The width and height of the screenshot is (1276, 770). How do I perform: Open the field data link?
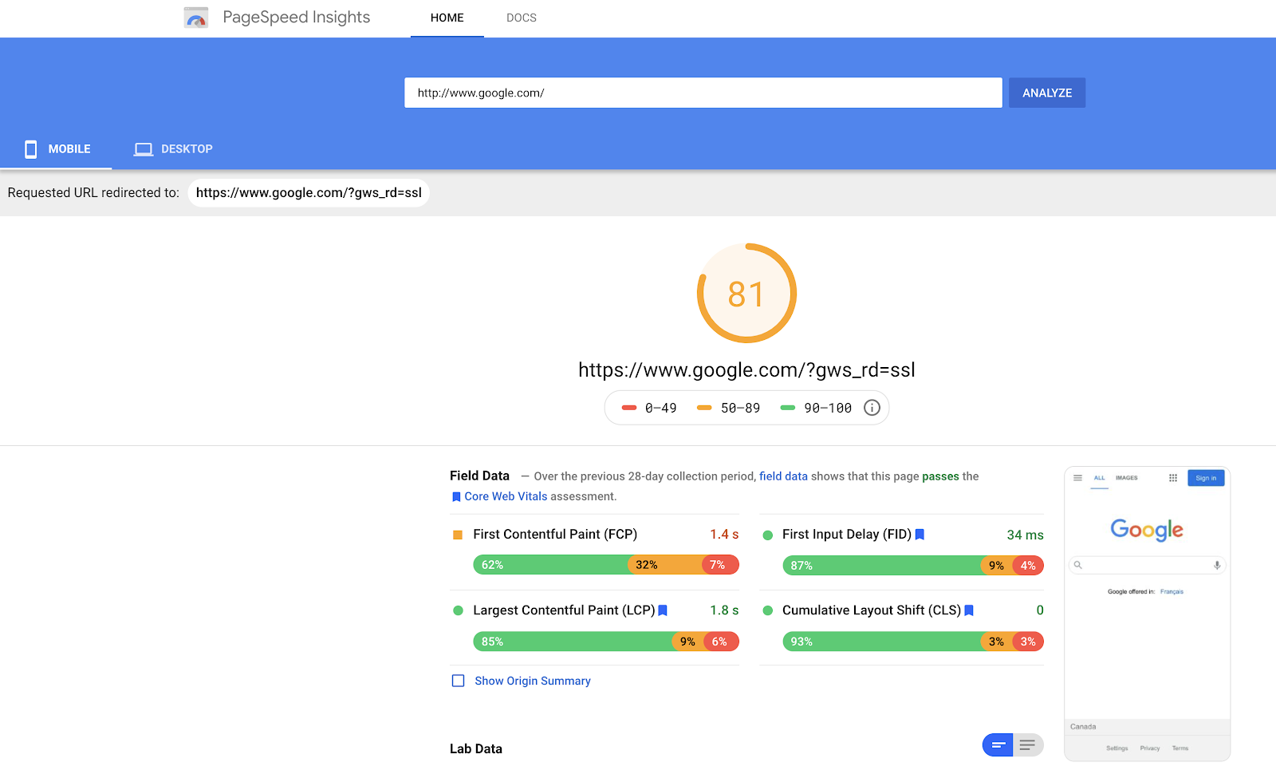point(783,476)
